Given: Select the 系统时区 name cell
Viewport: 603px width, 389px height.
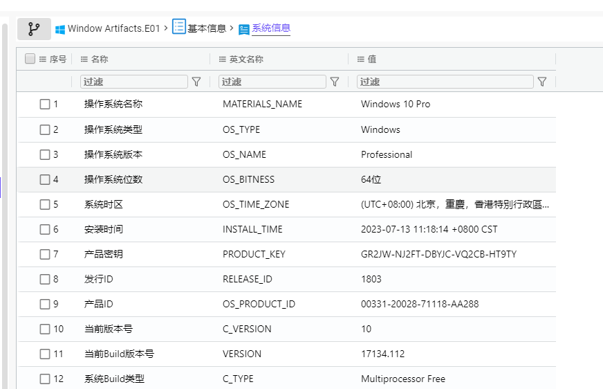Looking at the screenshot, I should pos(104,204).
